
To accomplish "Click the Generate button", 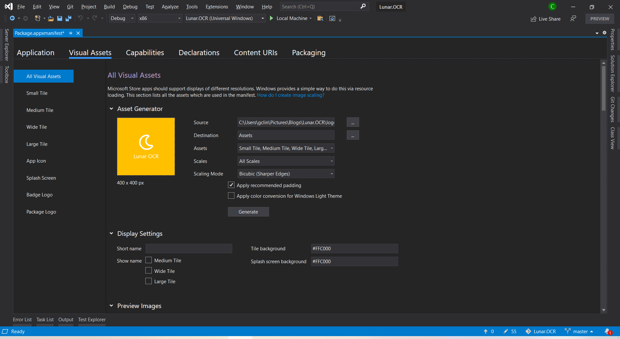I will click(248, 212).
